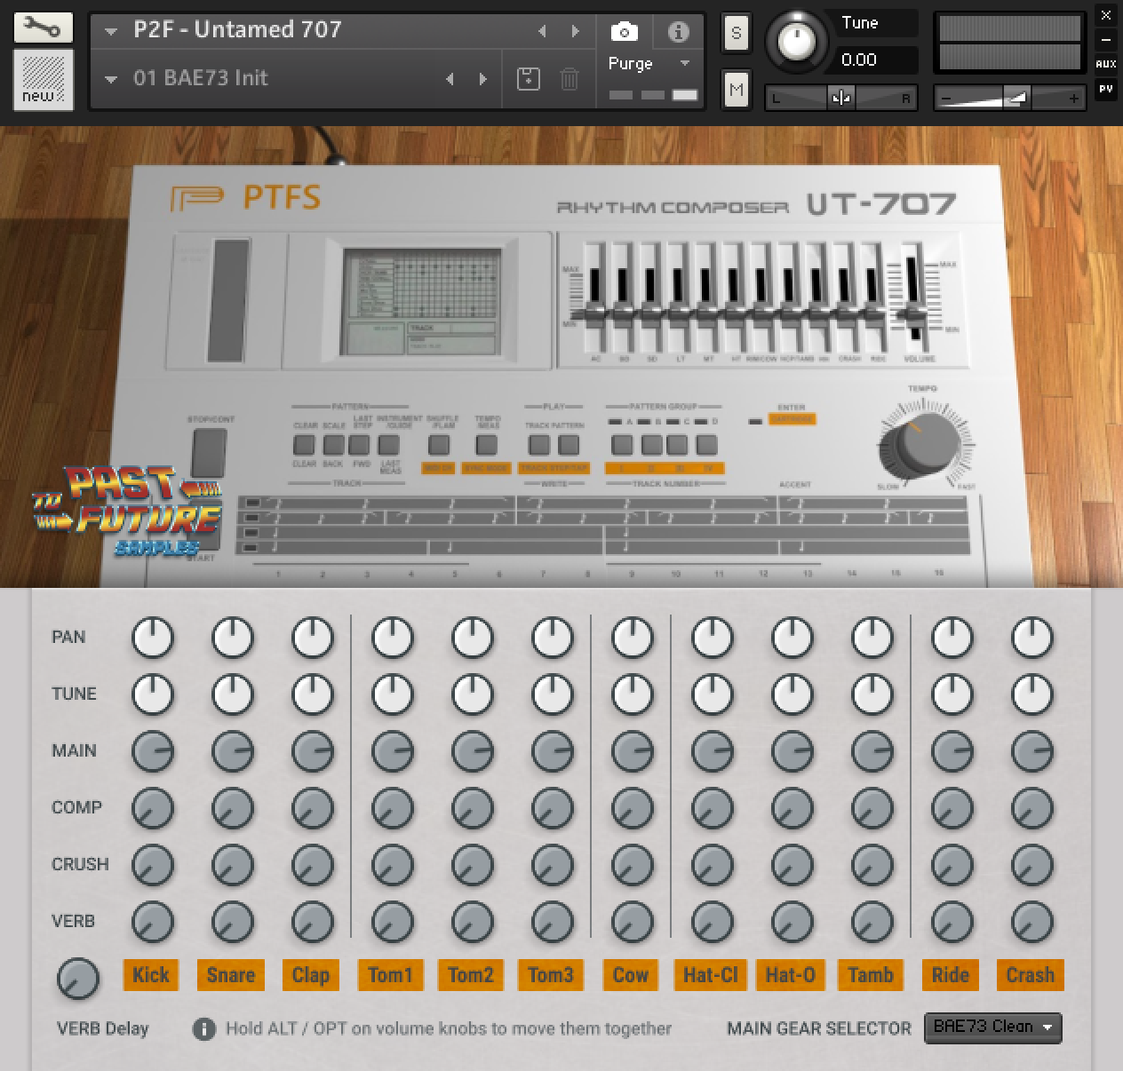The image size is (1123, 1071).
Task: Open the Purge dropdown menu
Action: [649, 64]
